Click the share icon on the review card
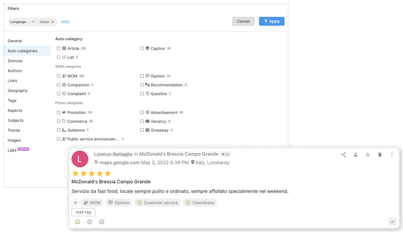Image resolution: width=403 pixels, height=232 pixels. [343, 155]
